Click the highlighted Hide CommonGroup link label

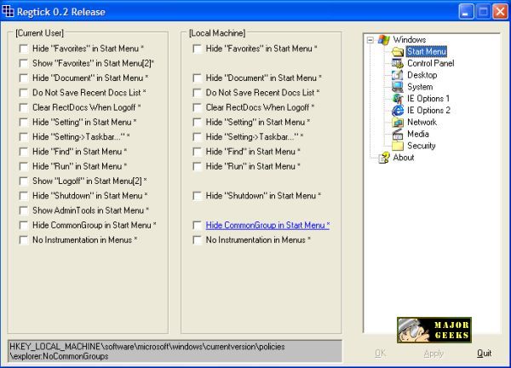pos(267,225)
